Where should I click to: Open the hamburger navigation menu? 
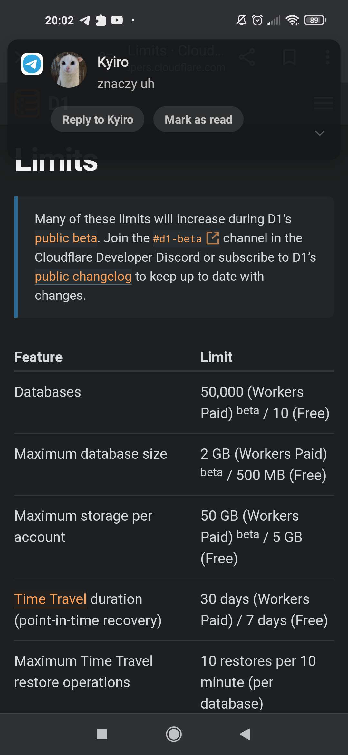tap(324, 104)
